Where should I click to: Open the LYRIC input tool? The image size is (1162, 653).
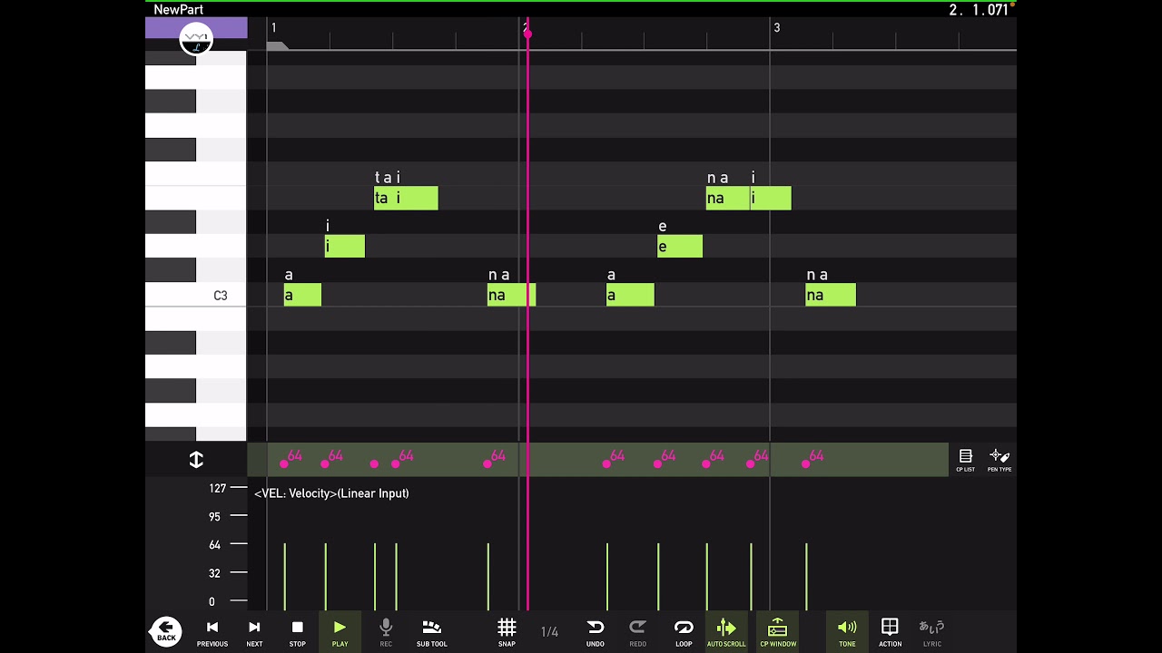tap(932, 632)
